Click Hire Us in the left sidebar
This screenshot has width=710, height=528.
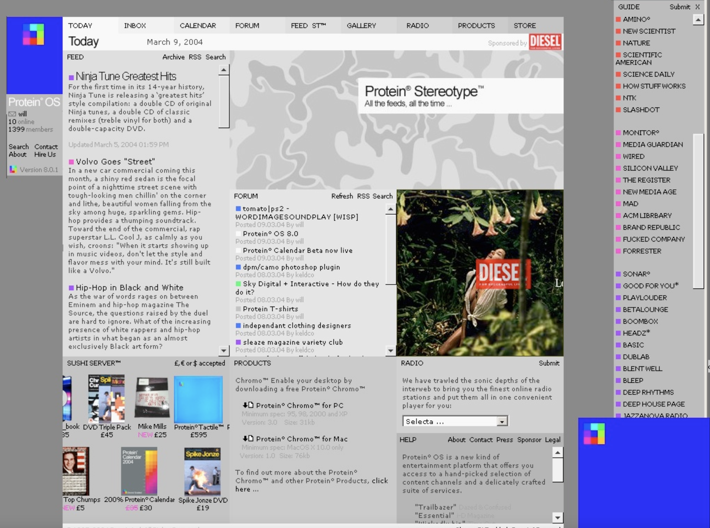click(x=45, y=154)
